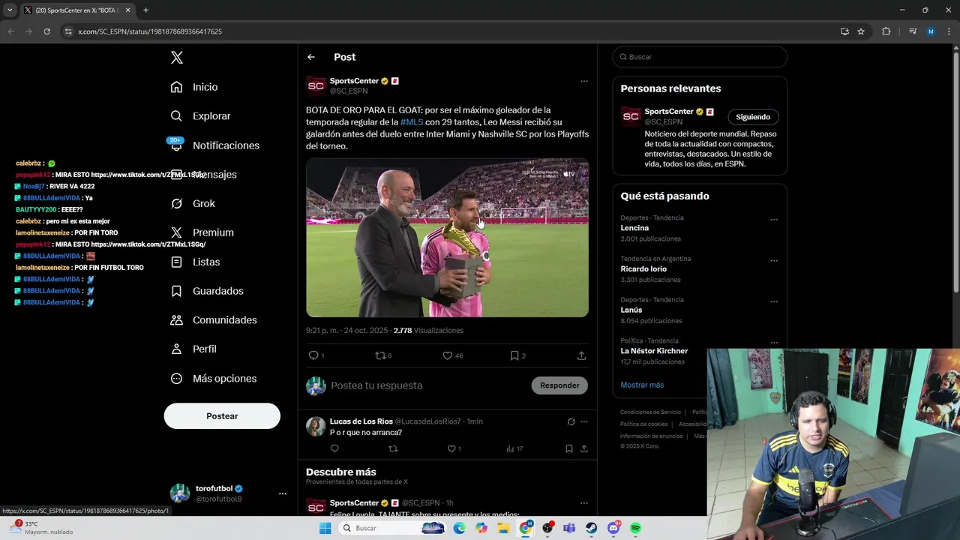The width and height of the screenshot is (960, 540).
Task: Open Comunidades in the sidebar
Action: [214, 320]
